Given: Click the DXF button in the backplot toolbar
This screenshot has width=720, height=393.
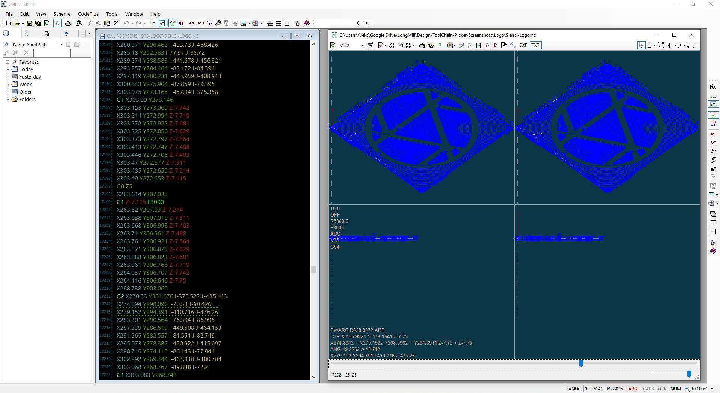Looking at the screenshot, I should point(523,45).
